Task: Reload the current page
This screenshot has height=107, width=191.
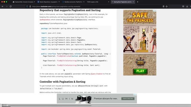Action: 11,7
